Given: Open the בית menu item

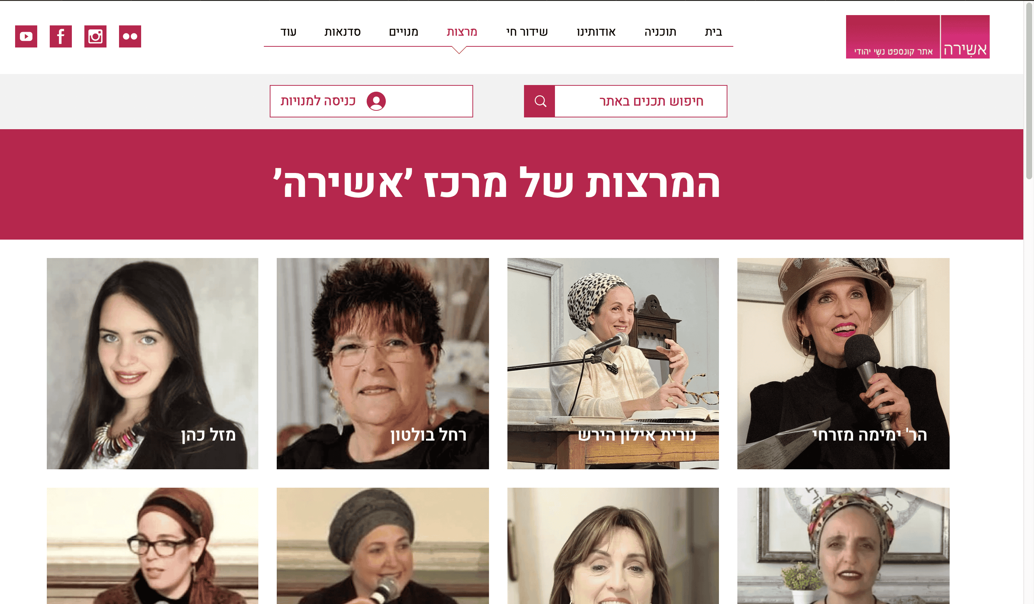Looking at the screenshot, I should pyautogui.click(x=713, y=32).
